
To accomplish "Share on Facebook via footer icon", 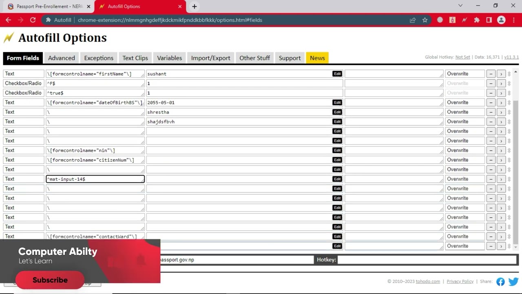I will (500, 282).
